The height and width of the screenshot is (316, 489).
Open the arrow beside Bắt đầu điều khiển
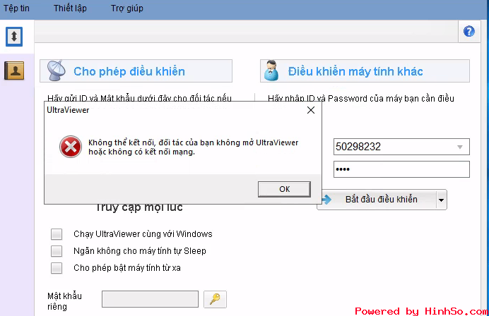coord(441,200)
